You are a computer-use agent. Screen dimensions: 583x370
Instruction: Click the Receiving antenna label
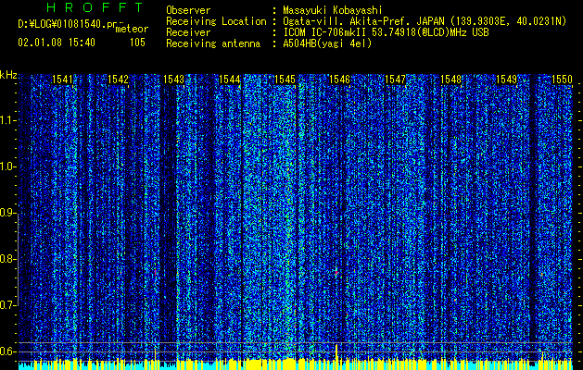click(213, 43)
